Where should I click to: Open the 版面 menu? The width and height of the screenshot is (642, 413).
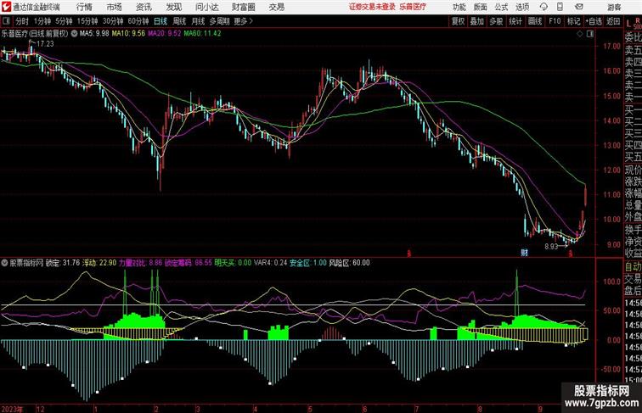click(481, 7)
